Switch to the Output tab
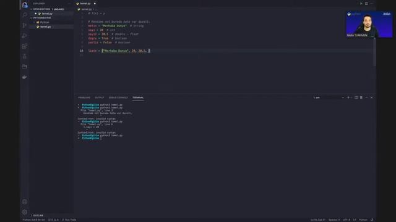The height and width of the screenshot is (222, 396). (100, 97)
